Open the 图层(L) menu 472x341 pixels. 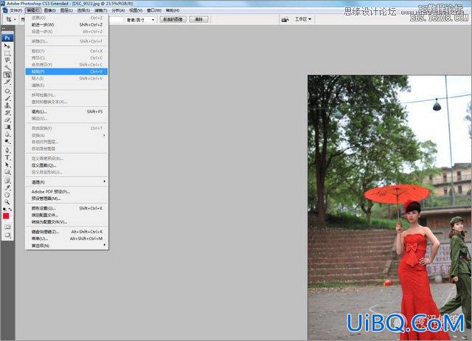[66, 10]
